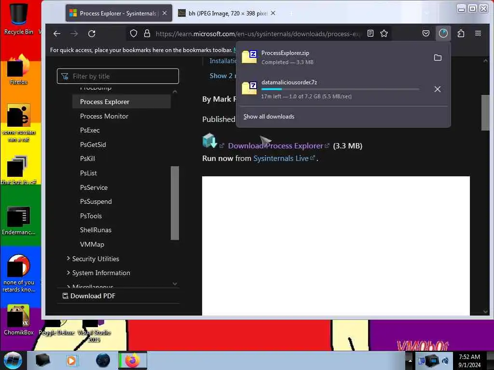Viewport: 494px width, 370px height.
Task: Select the Firefox desktop shortcut
Action: [19, 69]
